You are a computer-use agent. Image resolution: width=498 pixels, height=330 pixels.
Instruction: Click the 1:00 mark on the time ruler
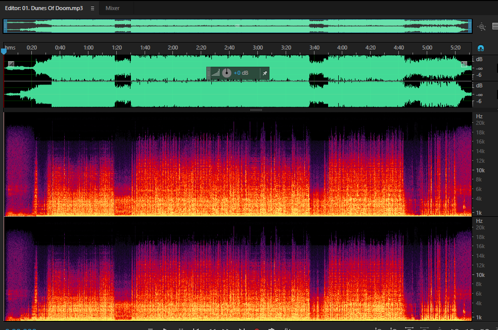coord(88,48)
